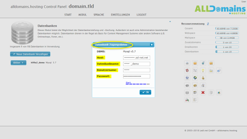Open the calendar scheduler module icon
The image size is (247, 139).
click(x=195, y=93)
